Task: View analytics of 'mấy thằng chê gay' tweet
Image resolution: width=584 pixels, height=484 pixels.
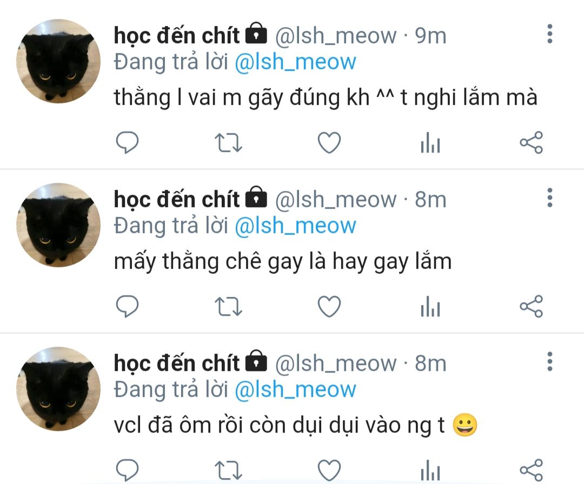Action: (x=430, y=307)
